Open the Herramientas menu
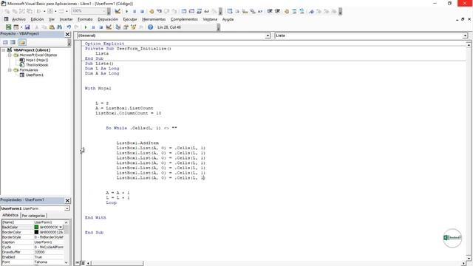Viewport: 473px width, 266px height. [154, 19]
